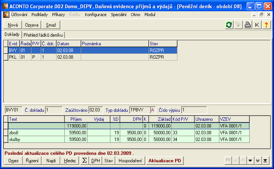
Task: Select the Doklady tab
Action: pyautogui.click(x=12, y=34)
